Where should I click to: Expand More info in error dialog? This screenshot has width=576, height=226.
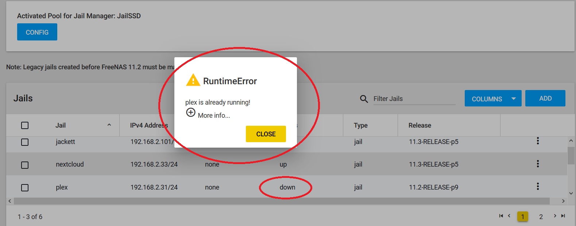click(x=208, y=113)
